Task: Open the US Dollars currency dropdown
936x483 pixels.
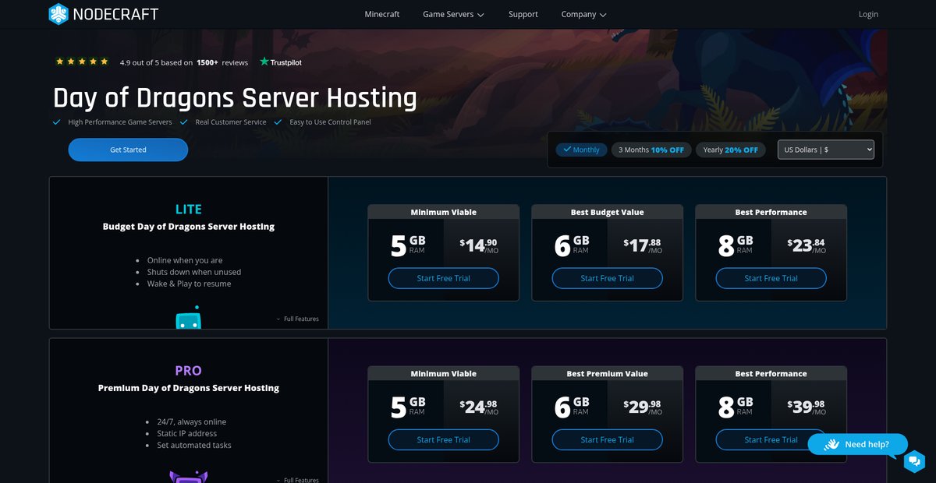Action: [825, 150]
